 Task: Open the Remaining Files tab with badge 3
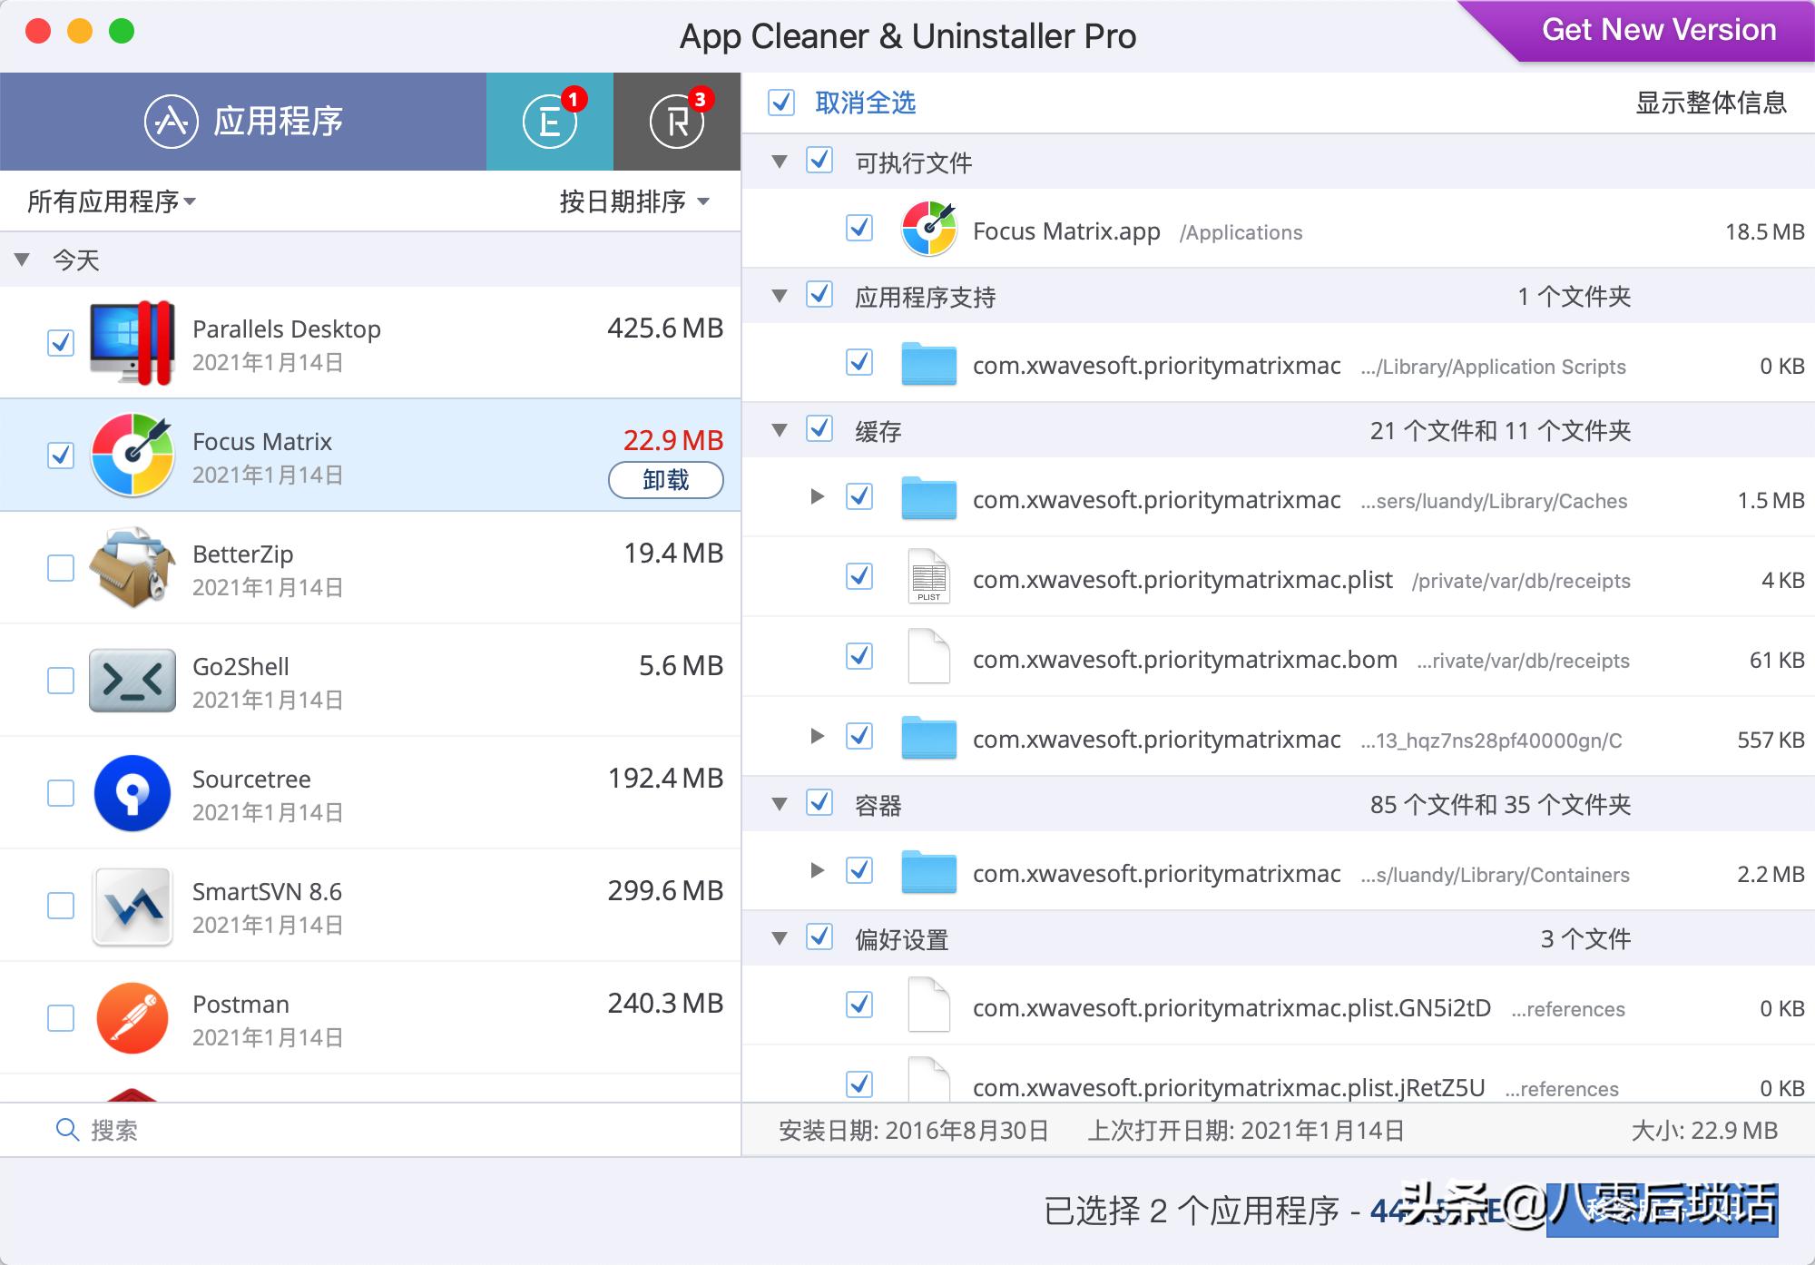[x=677, y=121]
